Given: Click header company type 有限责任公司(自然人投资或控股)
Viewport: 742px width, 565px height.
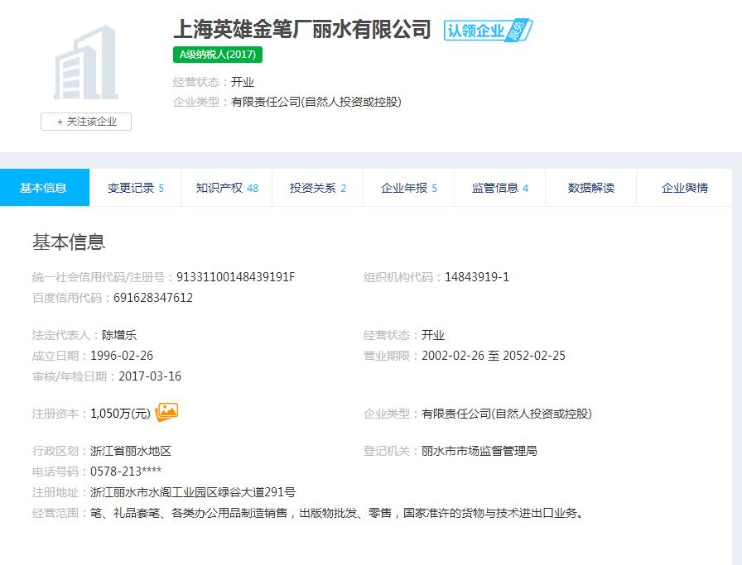Looking at the screenshot, I should click(x=316, y=102).
